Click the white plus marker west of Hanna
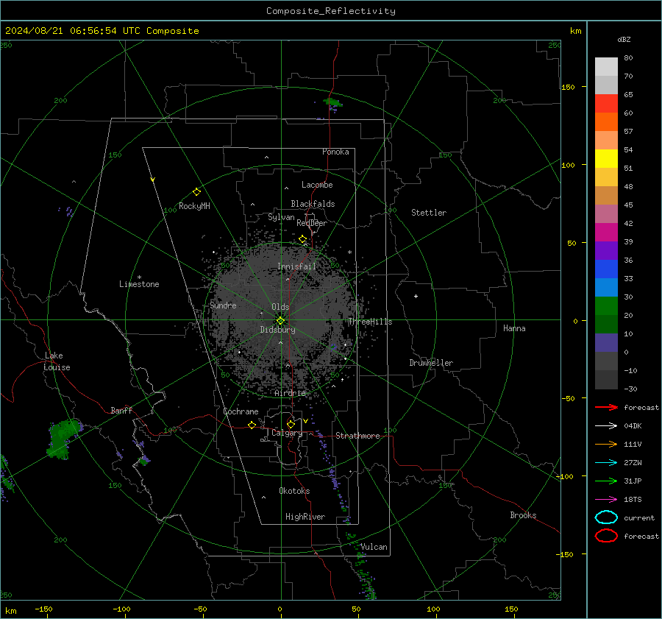Viewport: 662px width, 619px height. [416, 296]
